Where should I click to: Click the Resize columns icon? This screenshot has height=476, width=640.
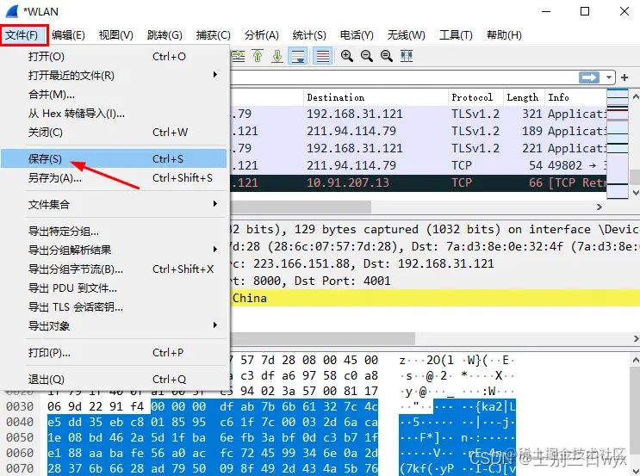tap(407, 56)
